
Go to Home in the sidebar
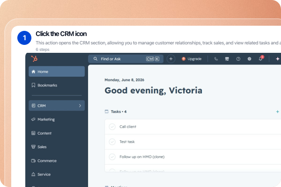click(57, 72)
